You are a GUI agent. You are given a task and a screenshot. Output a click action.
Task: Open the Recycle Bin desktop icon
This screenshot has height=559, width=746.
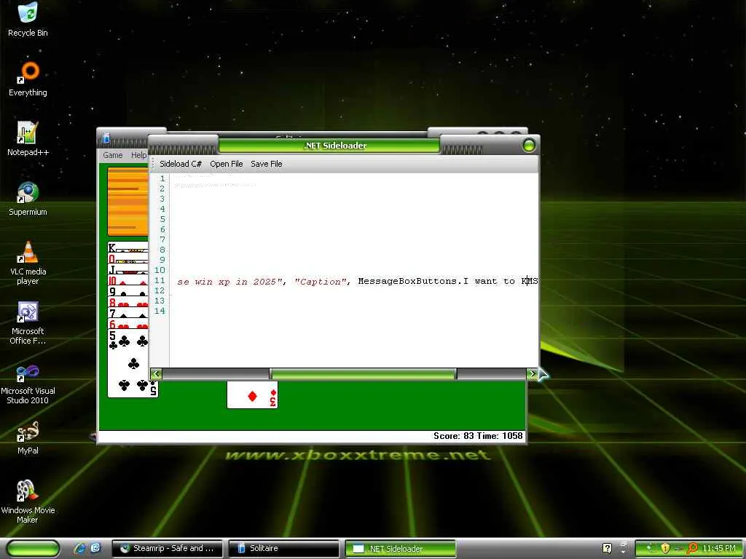(x=28, y=19)
